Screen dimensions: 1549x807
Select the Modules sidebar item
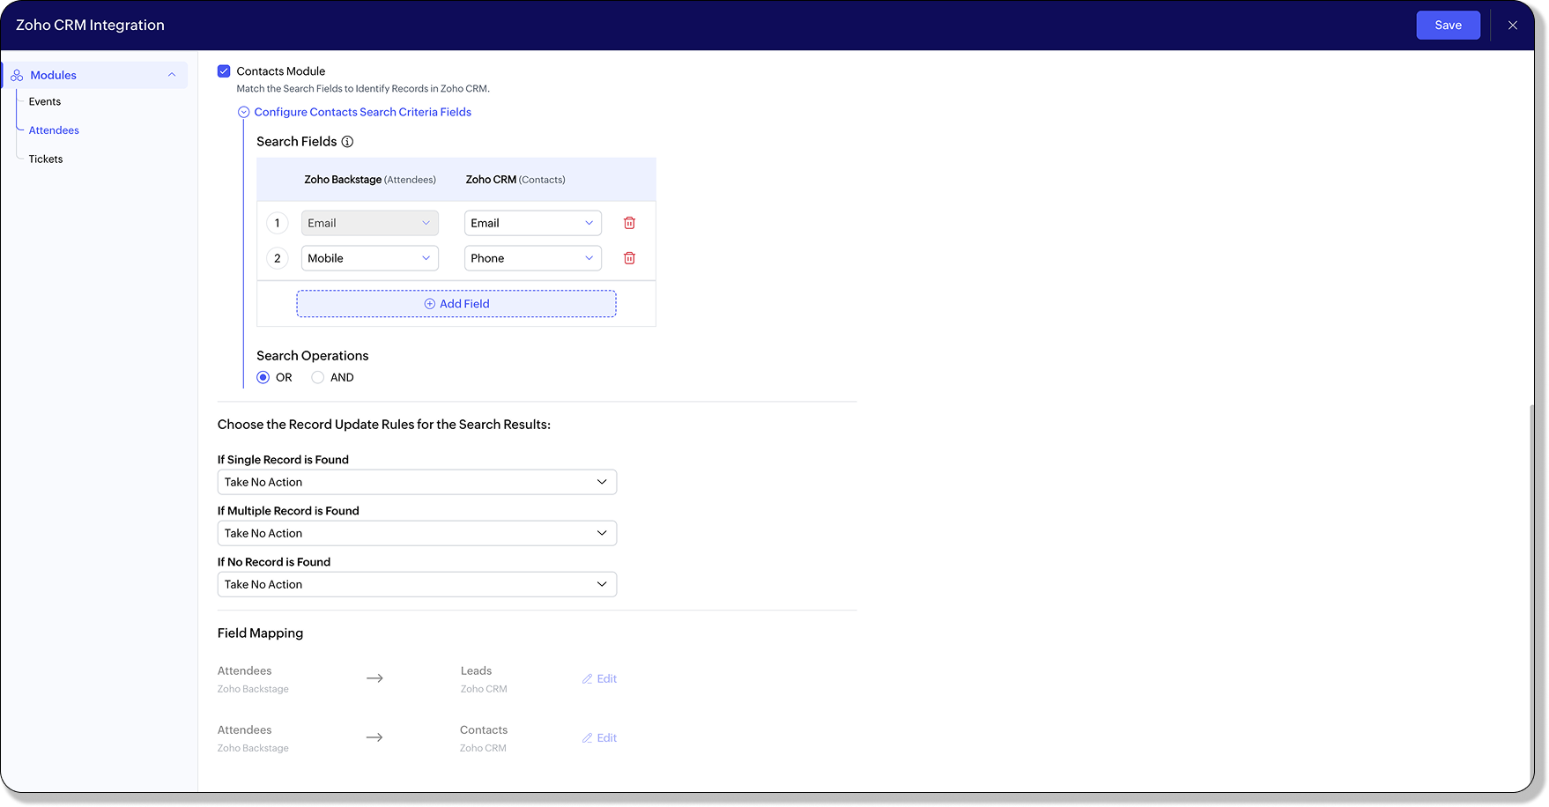94,75
